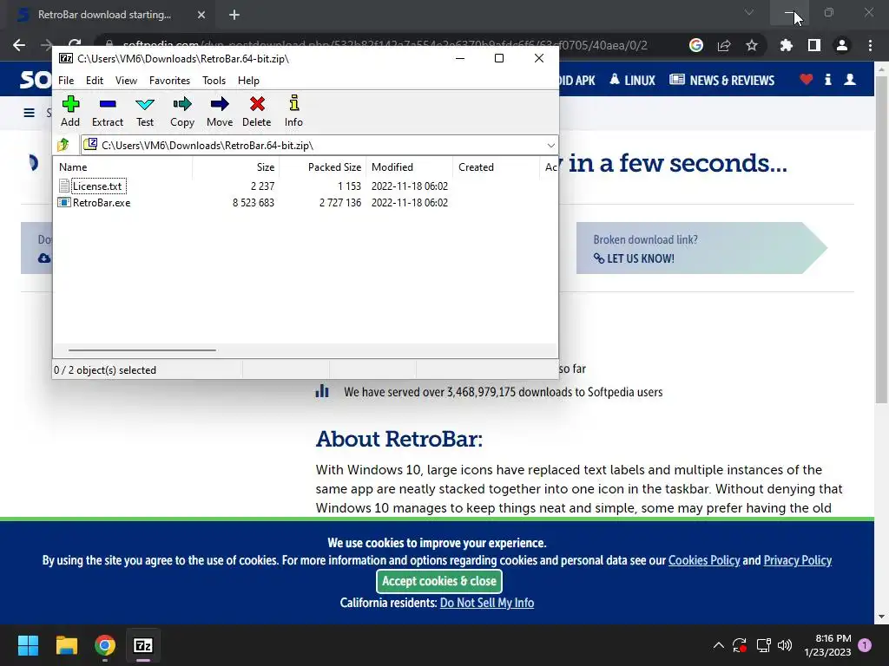Sort by the Size column header
The image size is (889, 666).
pos(236,167)
